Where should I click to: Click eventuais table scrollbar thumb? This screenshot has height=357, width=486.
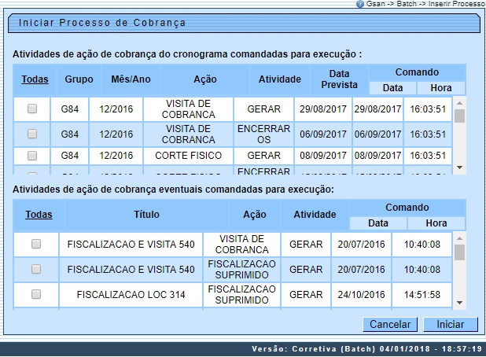click(x=459, y=252)
